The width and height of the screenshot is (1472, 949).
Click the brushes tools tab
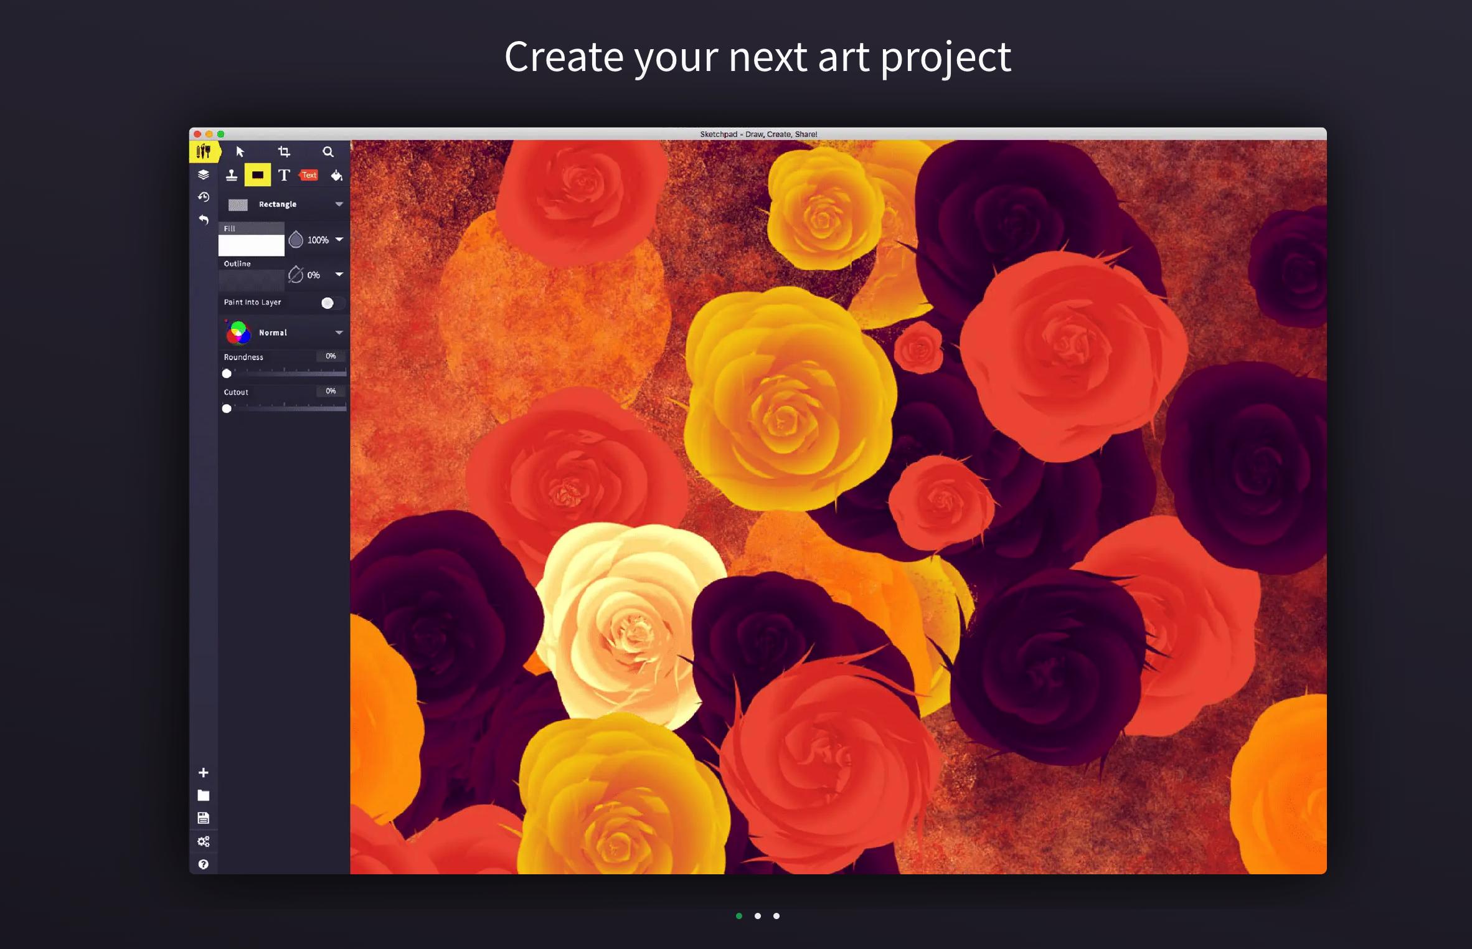click(204, 152)
